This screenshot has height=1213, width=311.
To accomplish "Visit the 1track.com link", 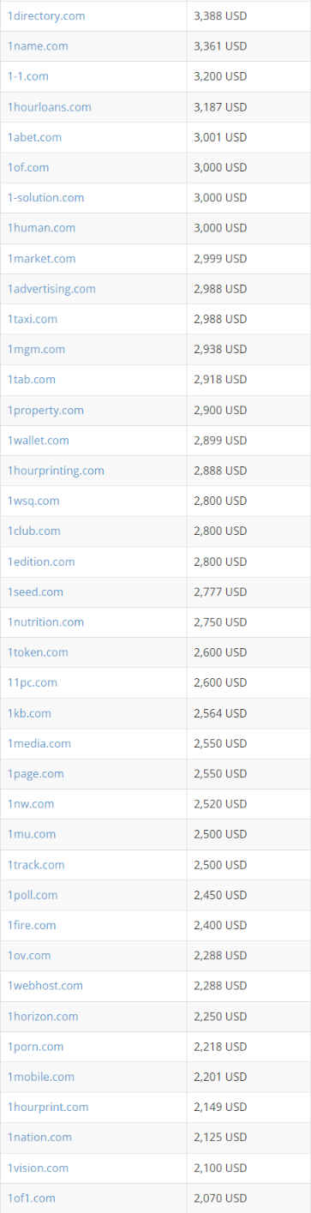I will click(x=36, y=864).
